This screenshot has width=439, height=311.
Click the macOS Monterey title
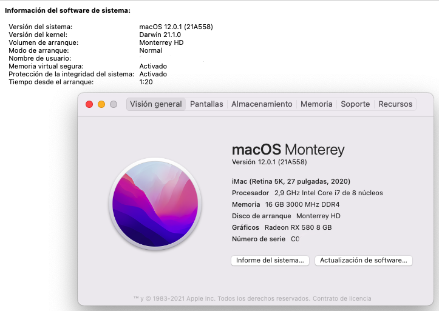(x=288, y=150)
